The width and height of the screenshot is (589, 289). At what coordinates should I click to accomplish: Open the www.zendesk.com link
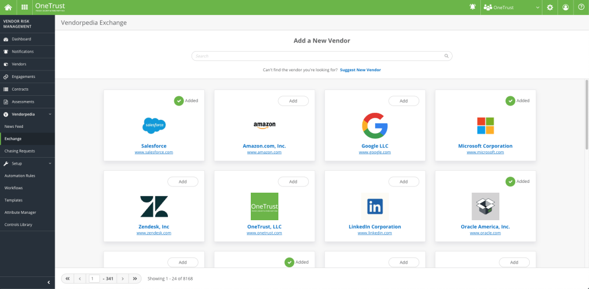[154, 233]
